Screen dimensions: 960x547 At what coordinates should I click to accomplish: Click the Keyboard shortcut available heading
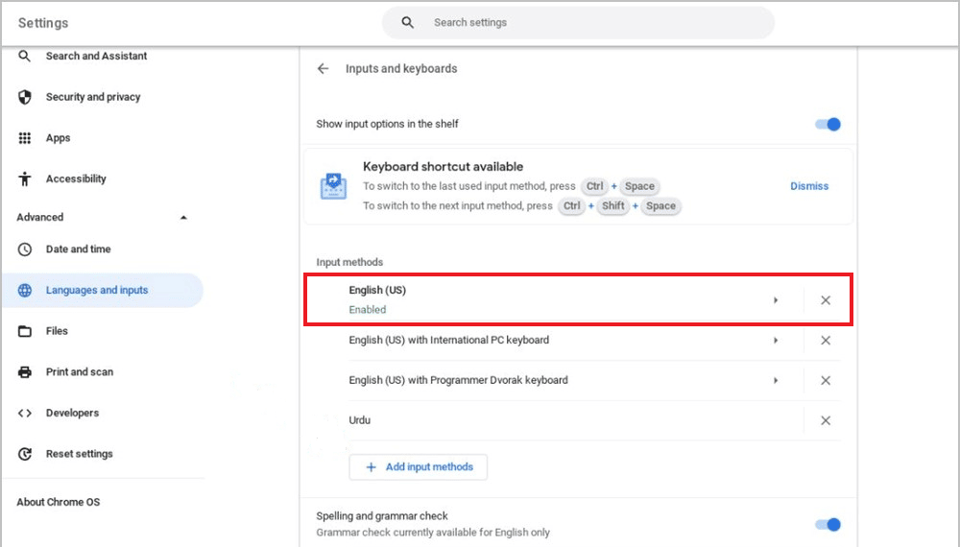444,166
